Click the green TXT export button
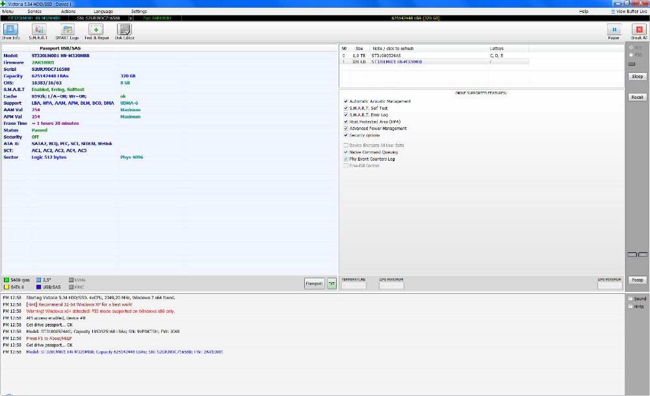 pos(331,284)
